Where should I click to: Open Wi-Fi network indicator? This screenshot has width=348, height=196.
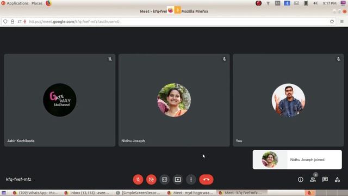[x=268, y=3]
